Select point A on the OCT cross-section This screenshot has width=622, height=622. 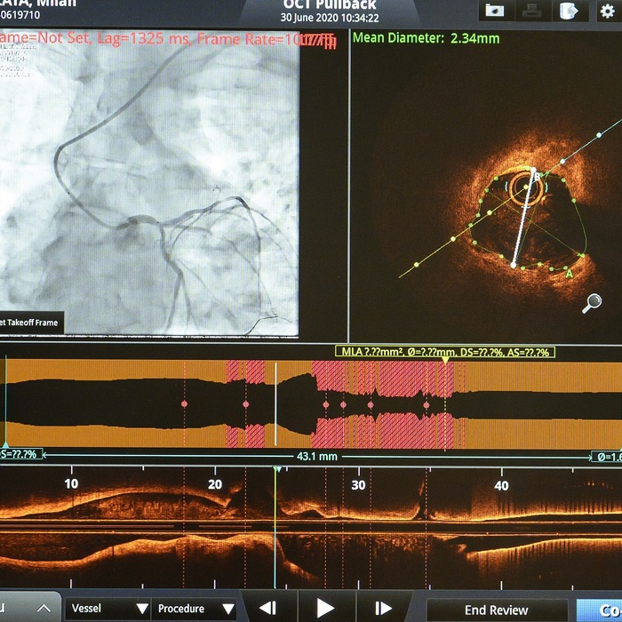(x=569, y=275)
